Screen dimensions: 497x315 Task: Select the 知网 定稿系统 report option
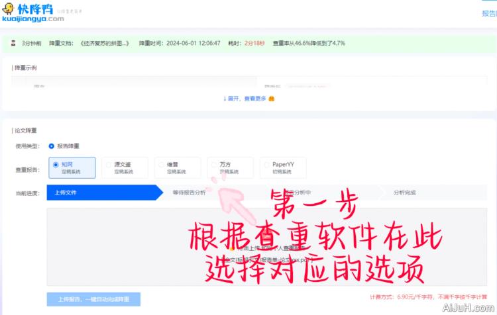(x=72, y=168)
